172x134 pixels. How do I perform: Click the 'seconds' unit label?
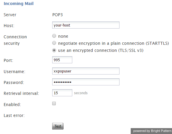pos(81,93)
